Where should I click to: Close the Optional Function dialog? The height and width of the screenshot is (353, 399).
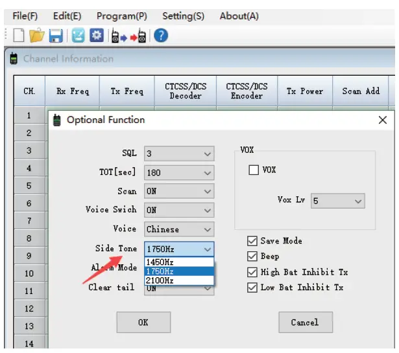click(383, 120)
